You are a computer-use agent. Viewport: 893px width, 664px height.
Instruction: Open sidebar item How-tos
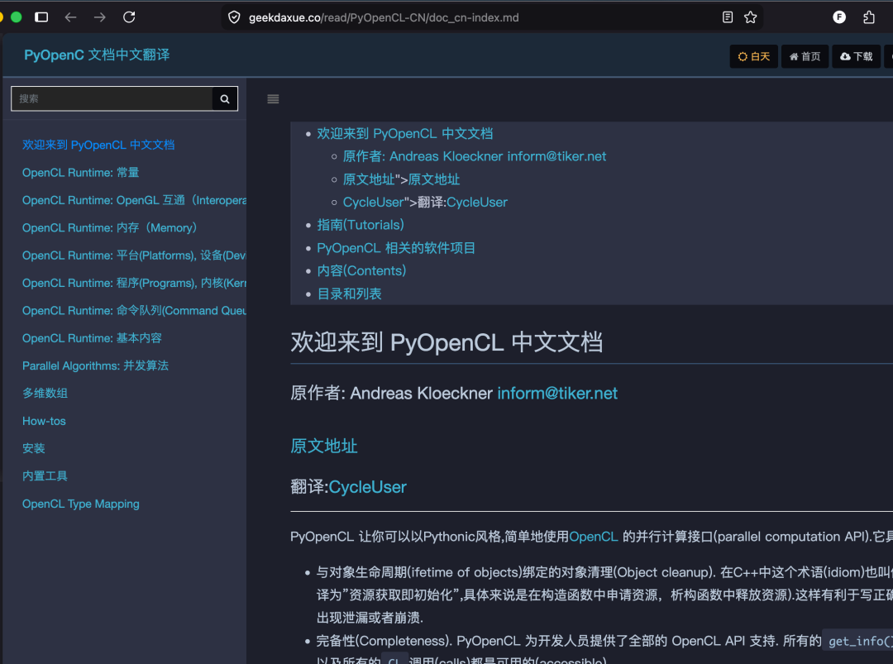point(44,421)
